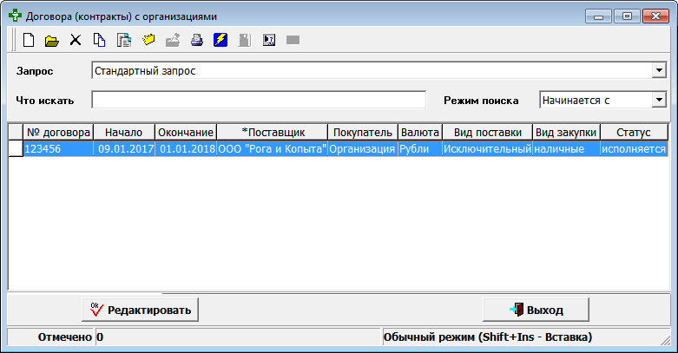Click the printer icon in toolbar

click(x=196, y=40)
